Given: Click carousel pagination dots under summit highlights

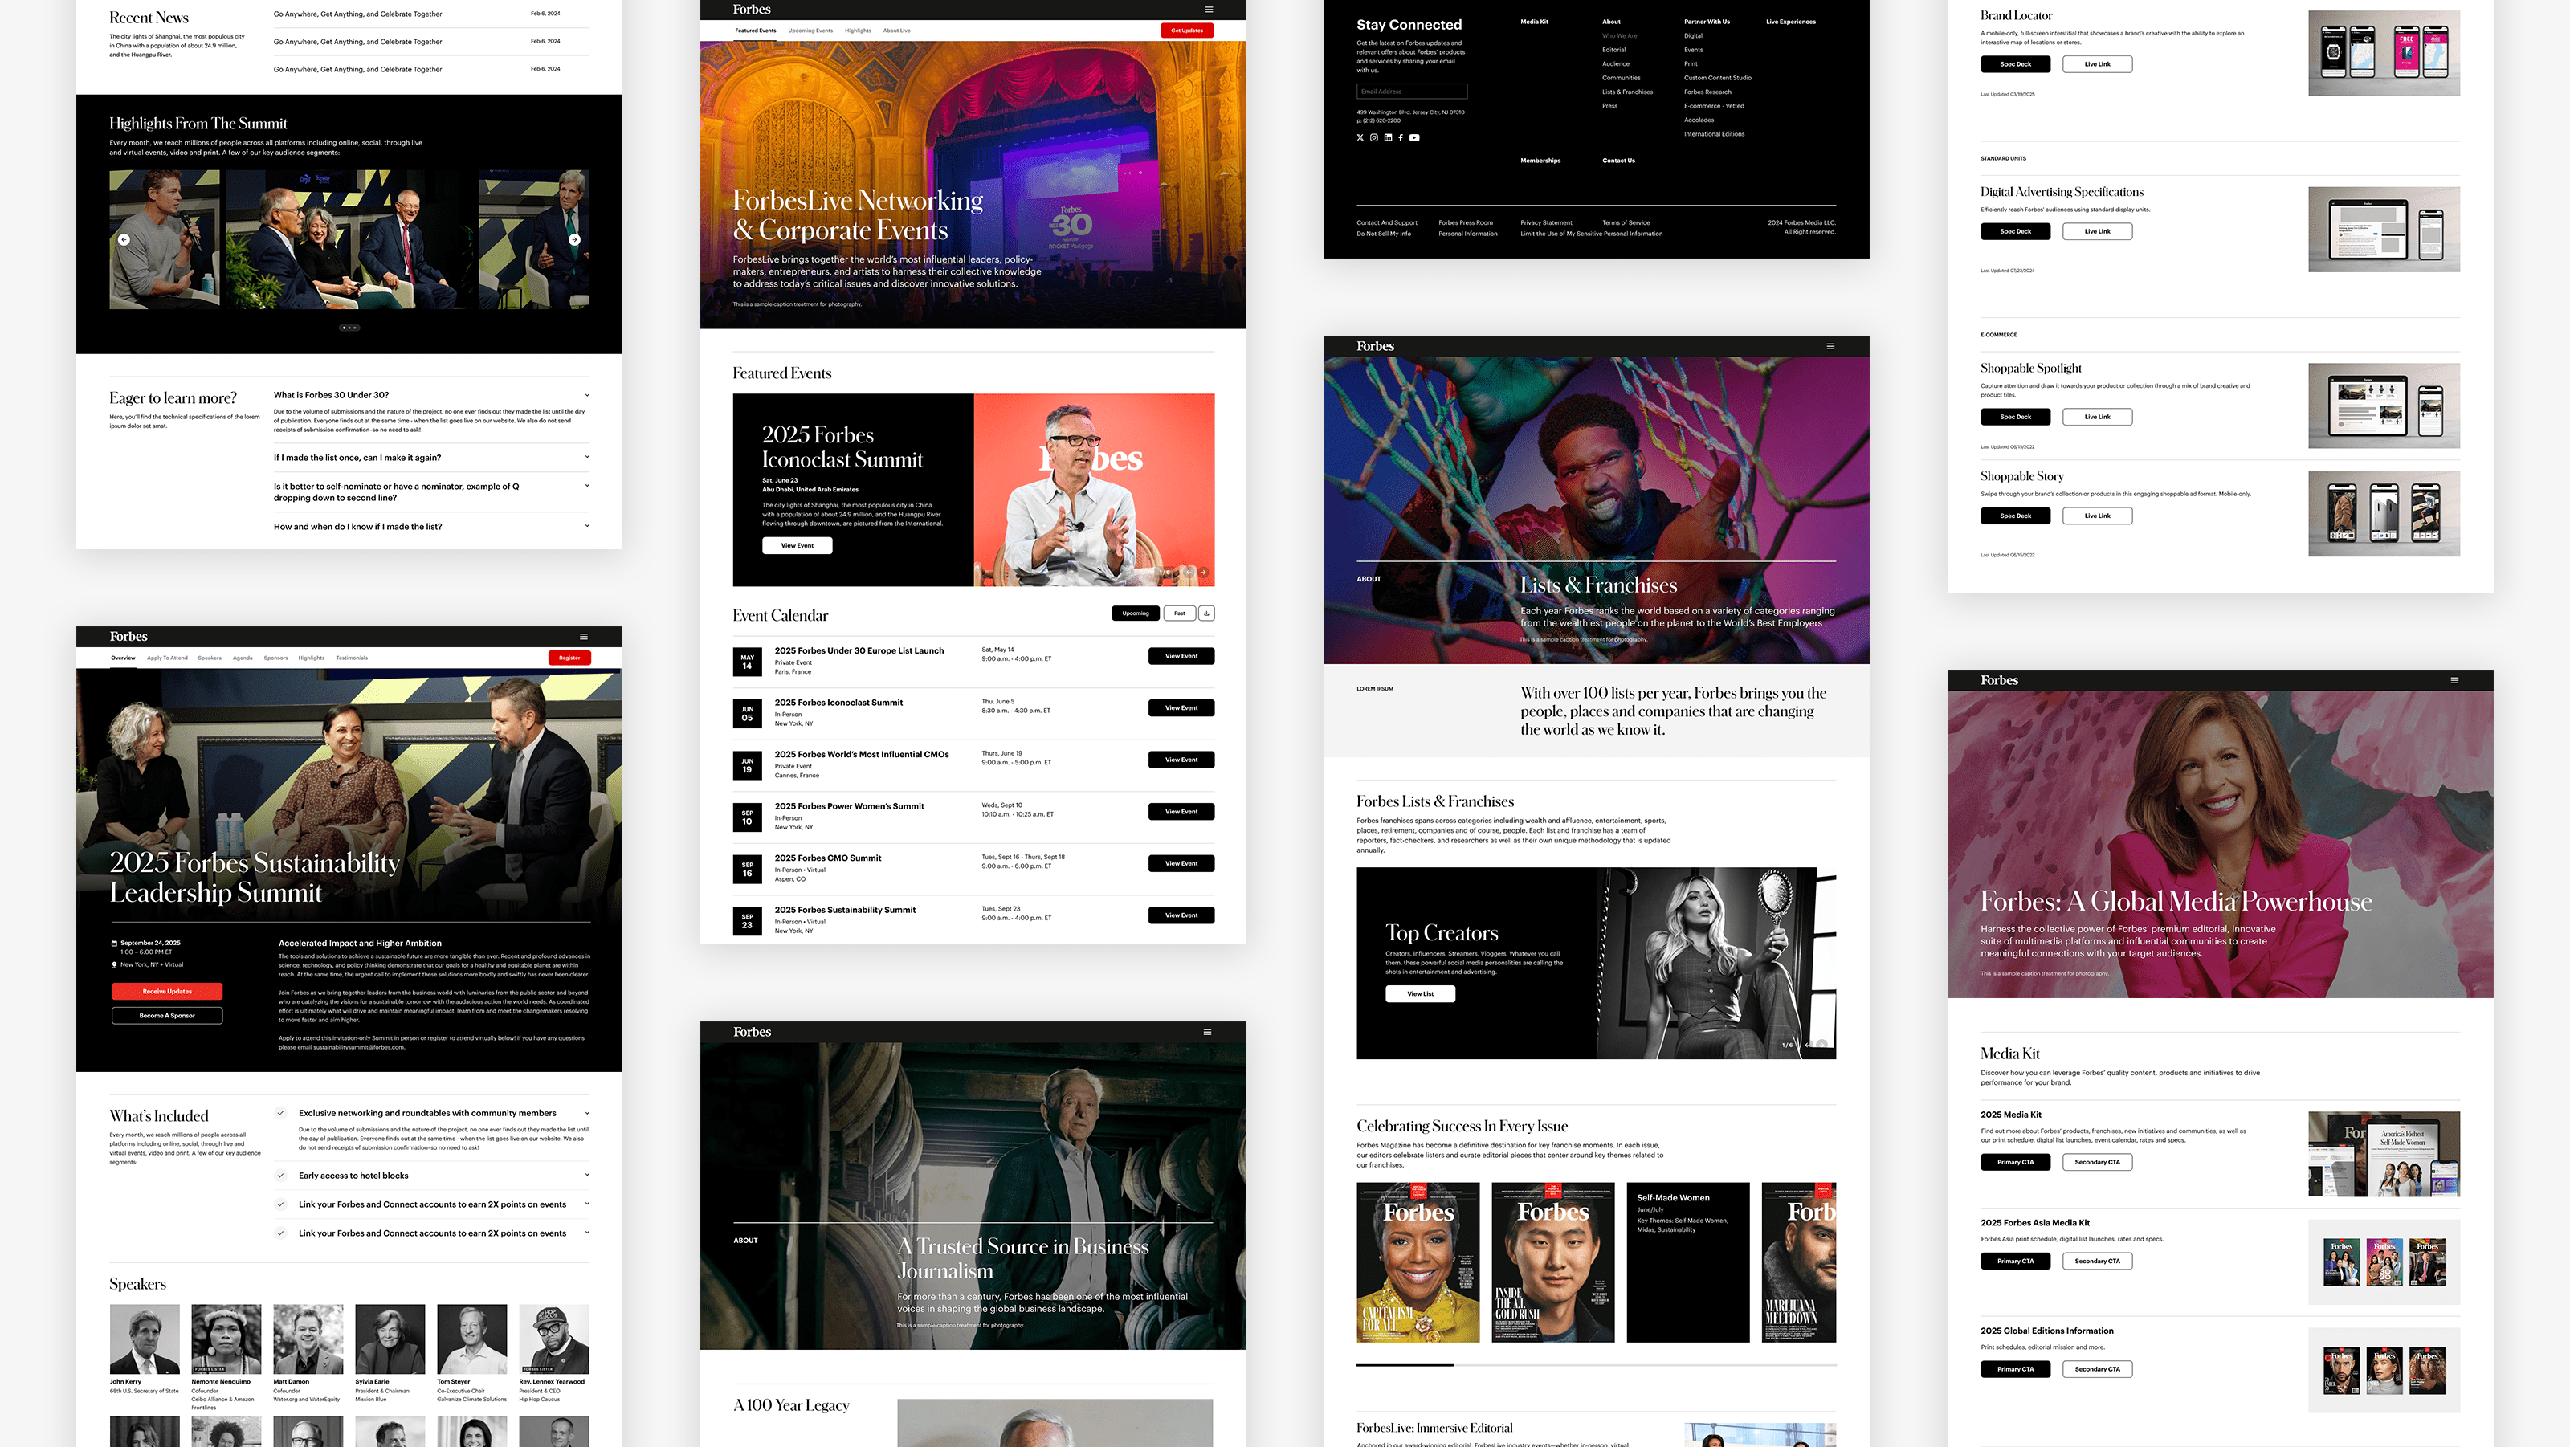Looking at the screenshot, I should (x=349, y=327).
